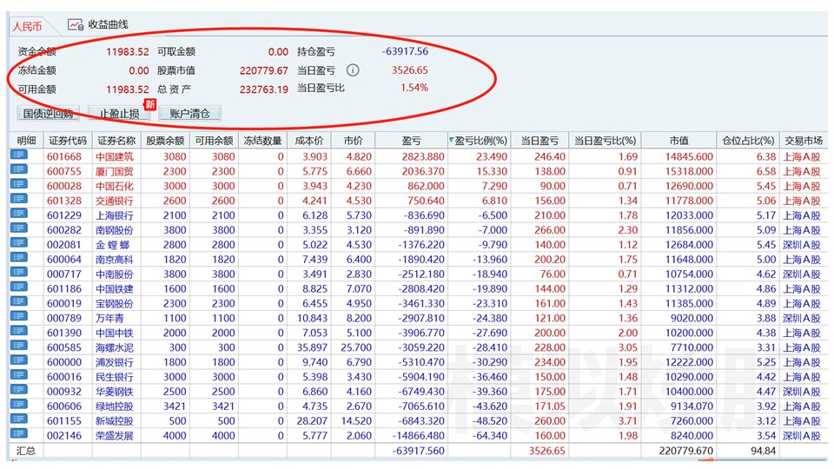The width and height of the screenshot is (834, 469).
Task: Open the 收益曲线 tab
Action: click(x=98, y=24)
